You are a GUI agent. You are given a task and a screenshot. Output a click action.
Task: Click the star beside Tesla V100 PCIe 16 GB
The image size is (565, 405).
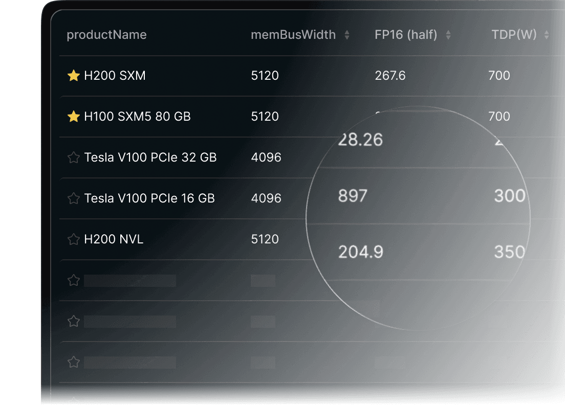pyautogui.click(x=73, y=198)
